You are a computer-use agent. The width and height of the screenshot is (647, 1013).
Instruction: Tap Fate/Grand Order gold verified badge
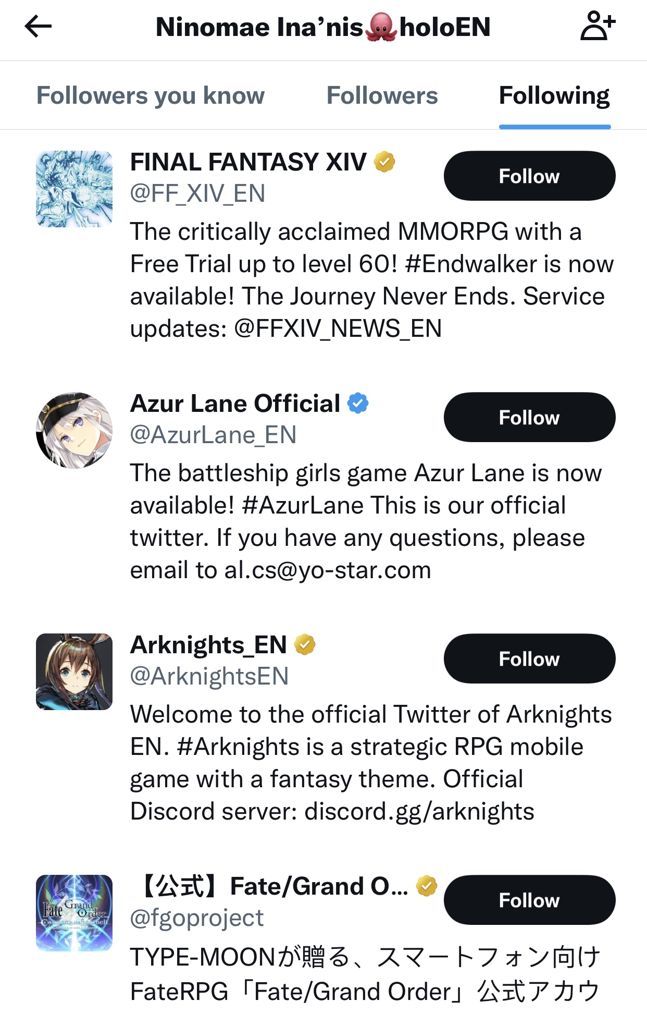pos(427,886)
